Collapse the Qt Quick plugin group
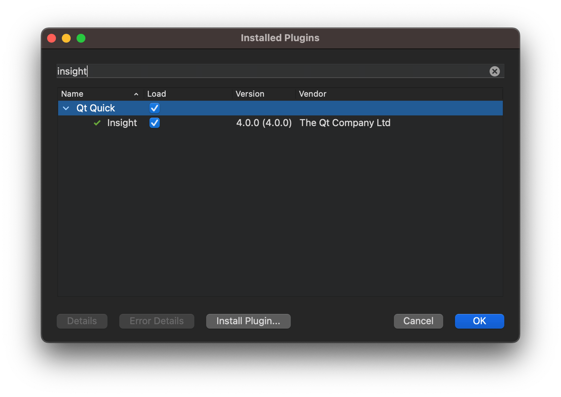 coord(66,108)
